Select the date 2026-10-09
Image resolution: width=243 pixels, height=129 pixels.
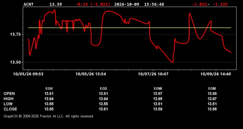pos(127,4)
